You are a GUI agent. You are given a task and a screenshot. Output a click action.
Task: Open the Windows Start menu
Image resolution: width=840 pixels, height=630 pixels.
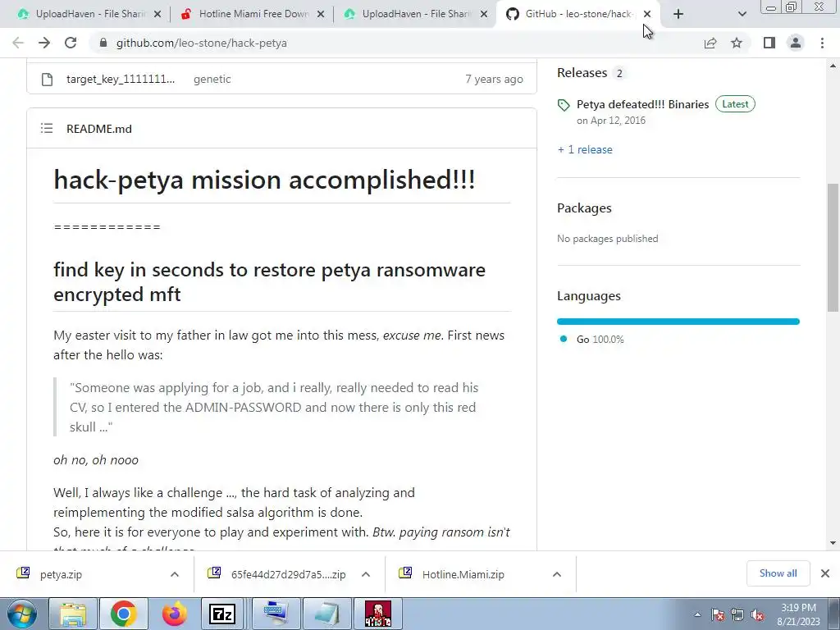click(x=22, y=614)
